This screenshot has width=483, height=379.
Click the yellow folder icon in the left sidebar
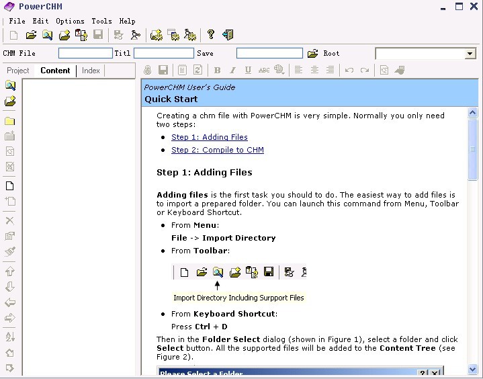(10, 122)
